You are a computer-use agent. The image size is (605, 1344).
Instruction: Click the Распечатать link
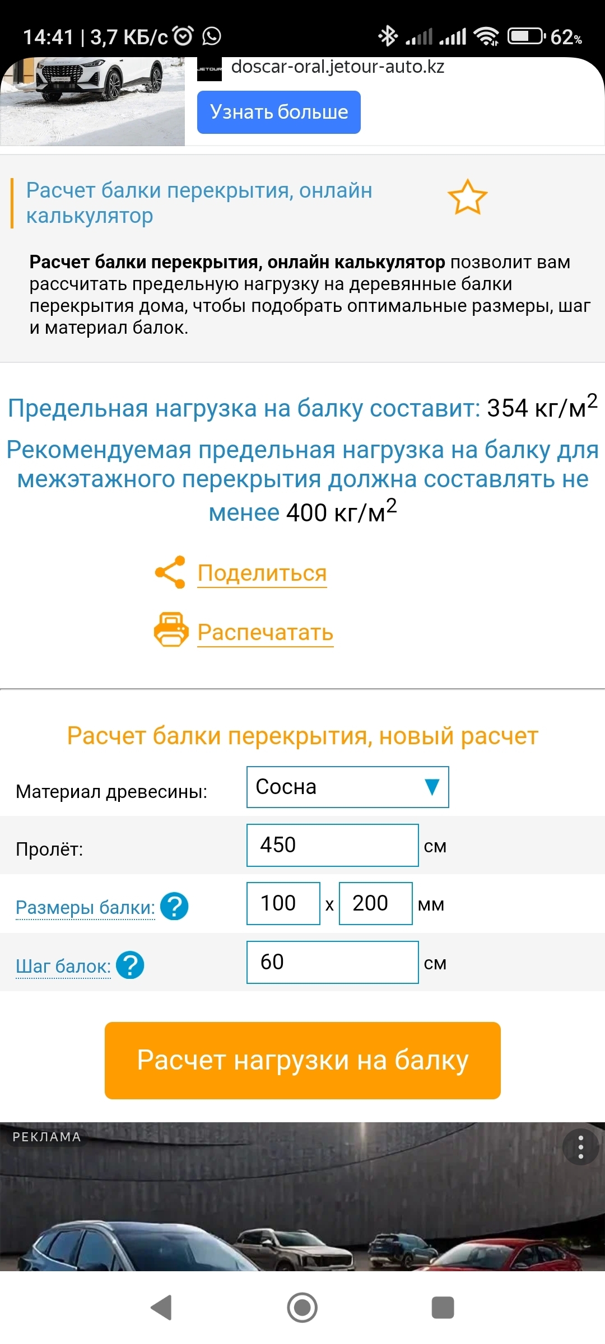266,632
